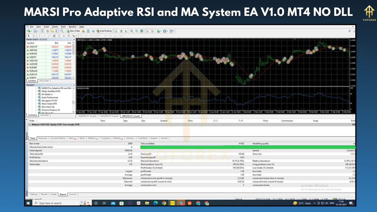Open the Strategy Tester icon
Screen dimensions: 377x212
pos(62,31)
